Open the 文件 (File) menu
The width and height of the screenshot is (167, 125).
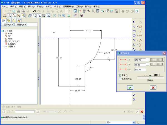click(5, 6)
